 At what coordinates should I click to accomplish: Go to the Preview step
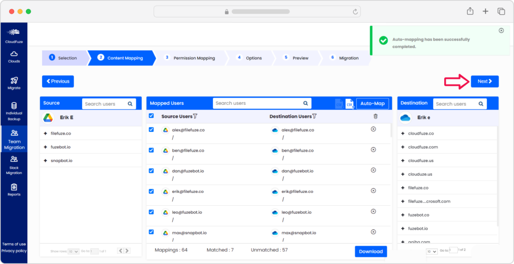coord(296,58)
